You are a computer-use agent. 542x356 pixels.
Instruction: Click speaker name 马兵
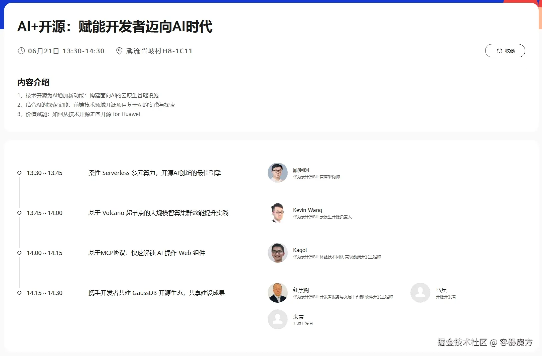click(x=441, y=290)
